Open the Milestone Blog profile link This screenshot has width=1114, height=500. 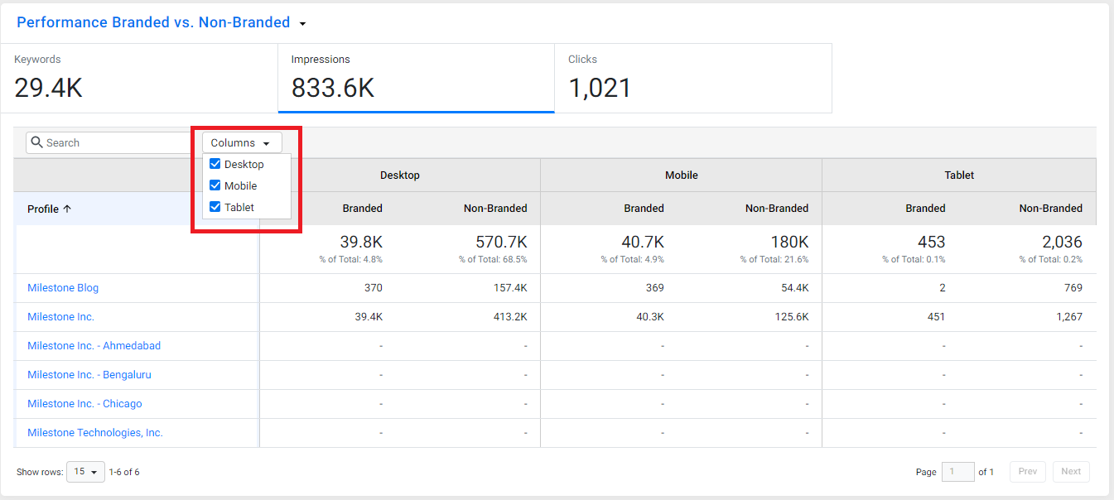63,288
